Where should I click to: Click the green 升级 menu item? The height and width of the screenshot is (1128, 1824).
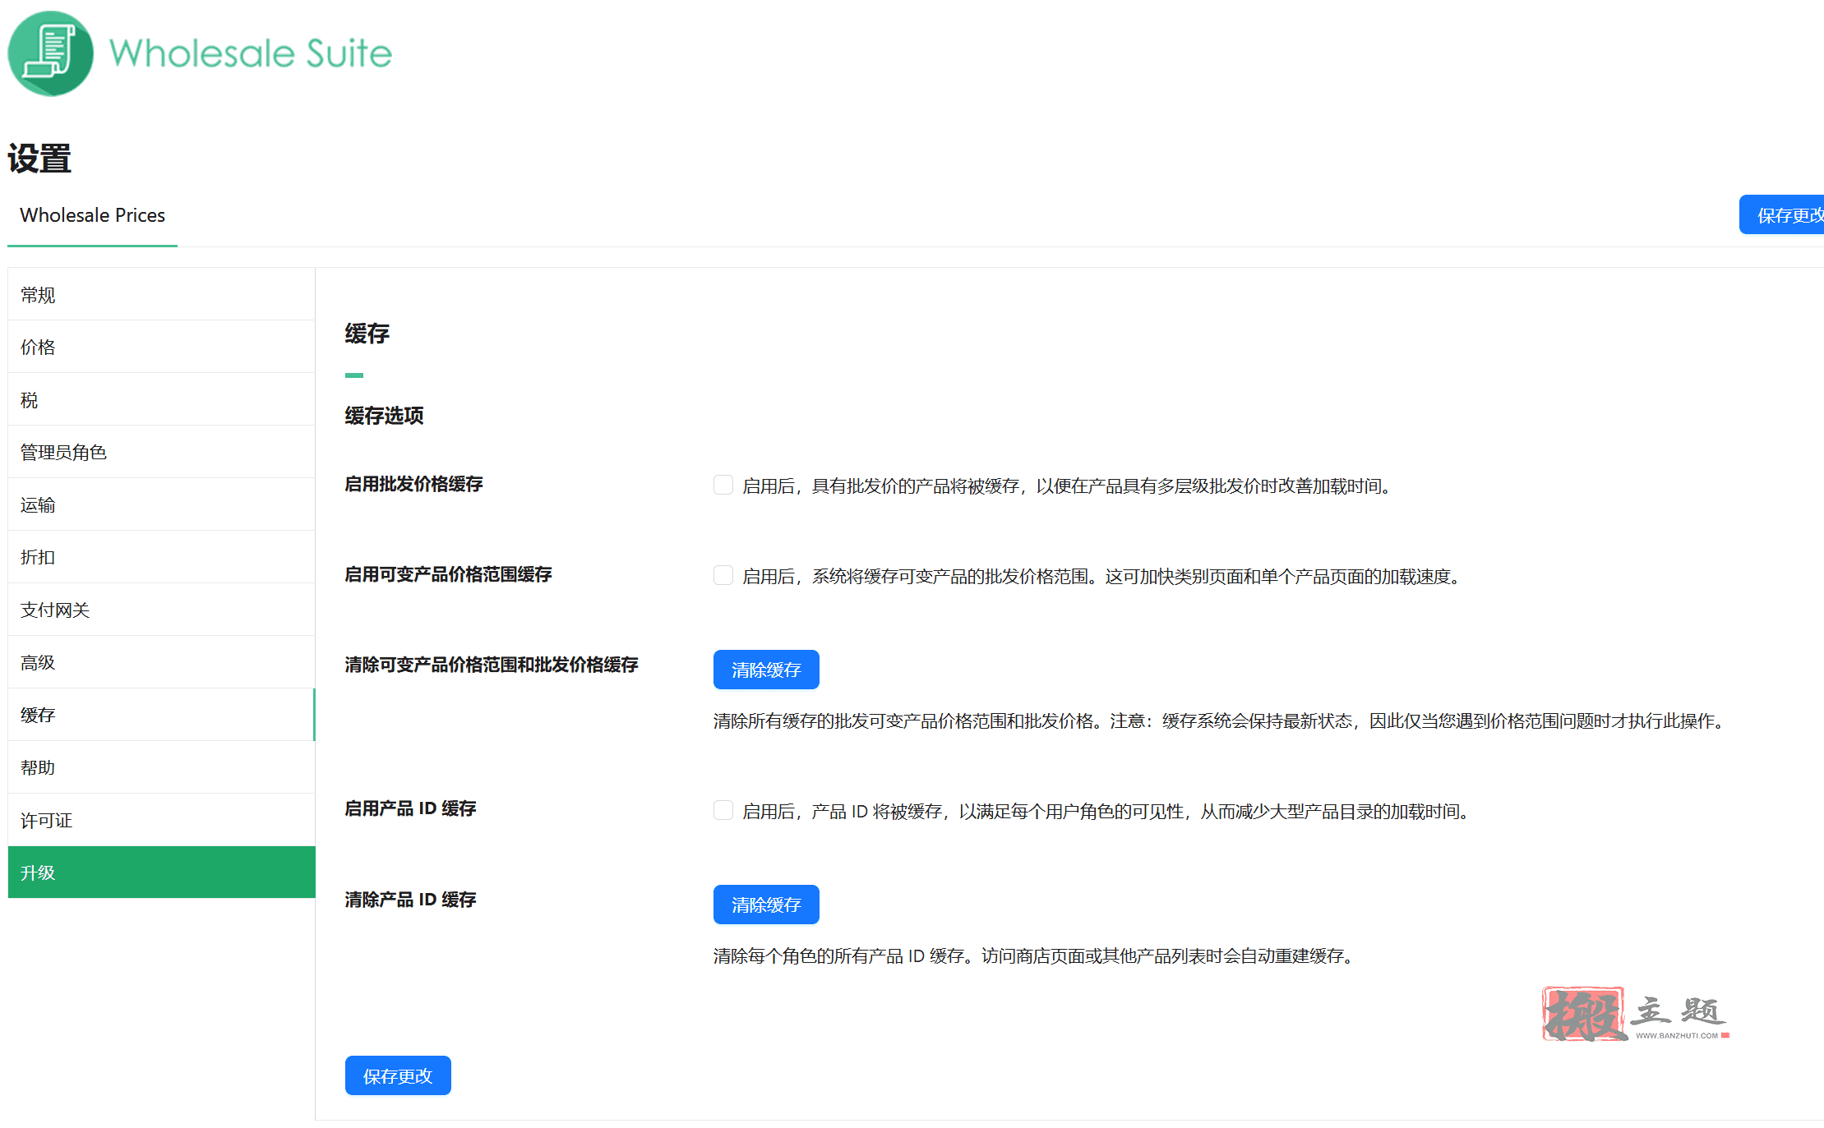[161, 872]
